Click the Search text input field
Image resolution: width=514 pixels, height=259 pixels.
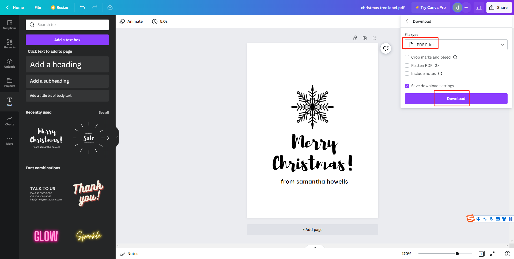click(x=67, y=25)
